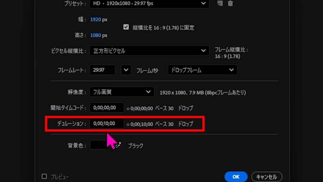Click the デュレーション timecode field
The width and height of the screenshot is (323, 182).
click(107, 124)
